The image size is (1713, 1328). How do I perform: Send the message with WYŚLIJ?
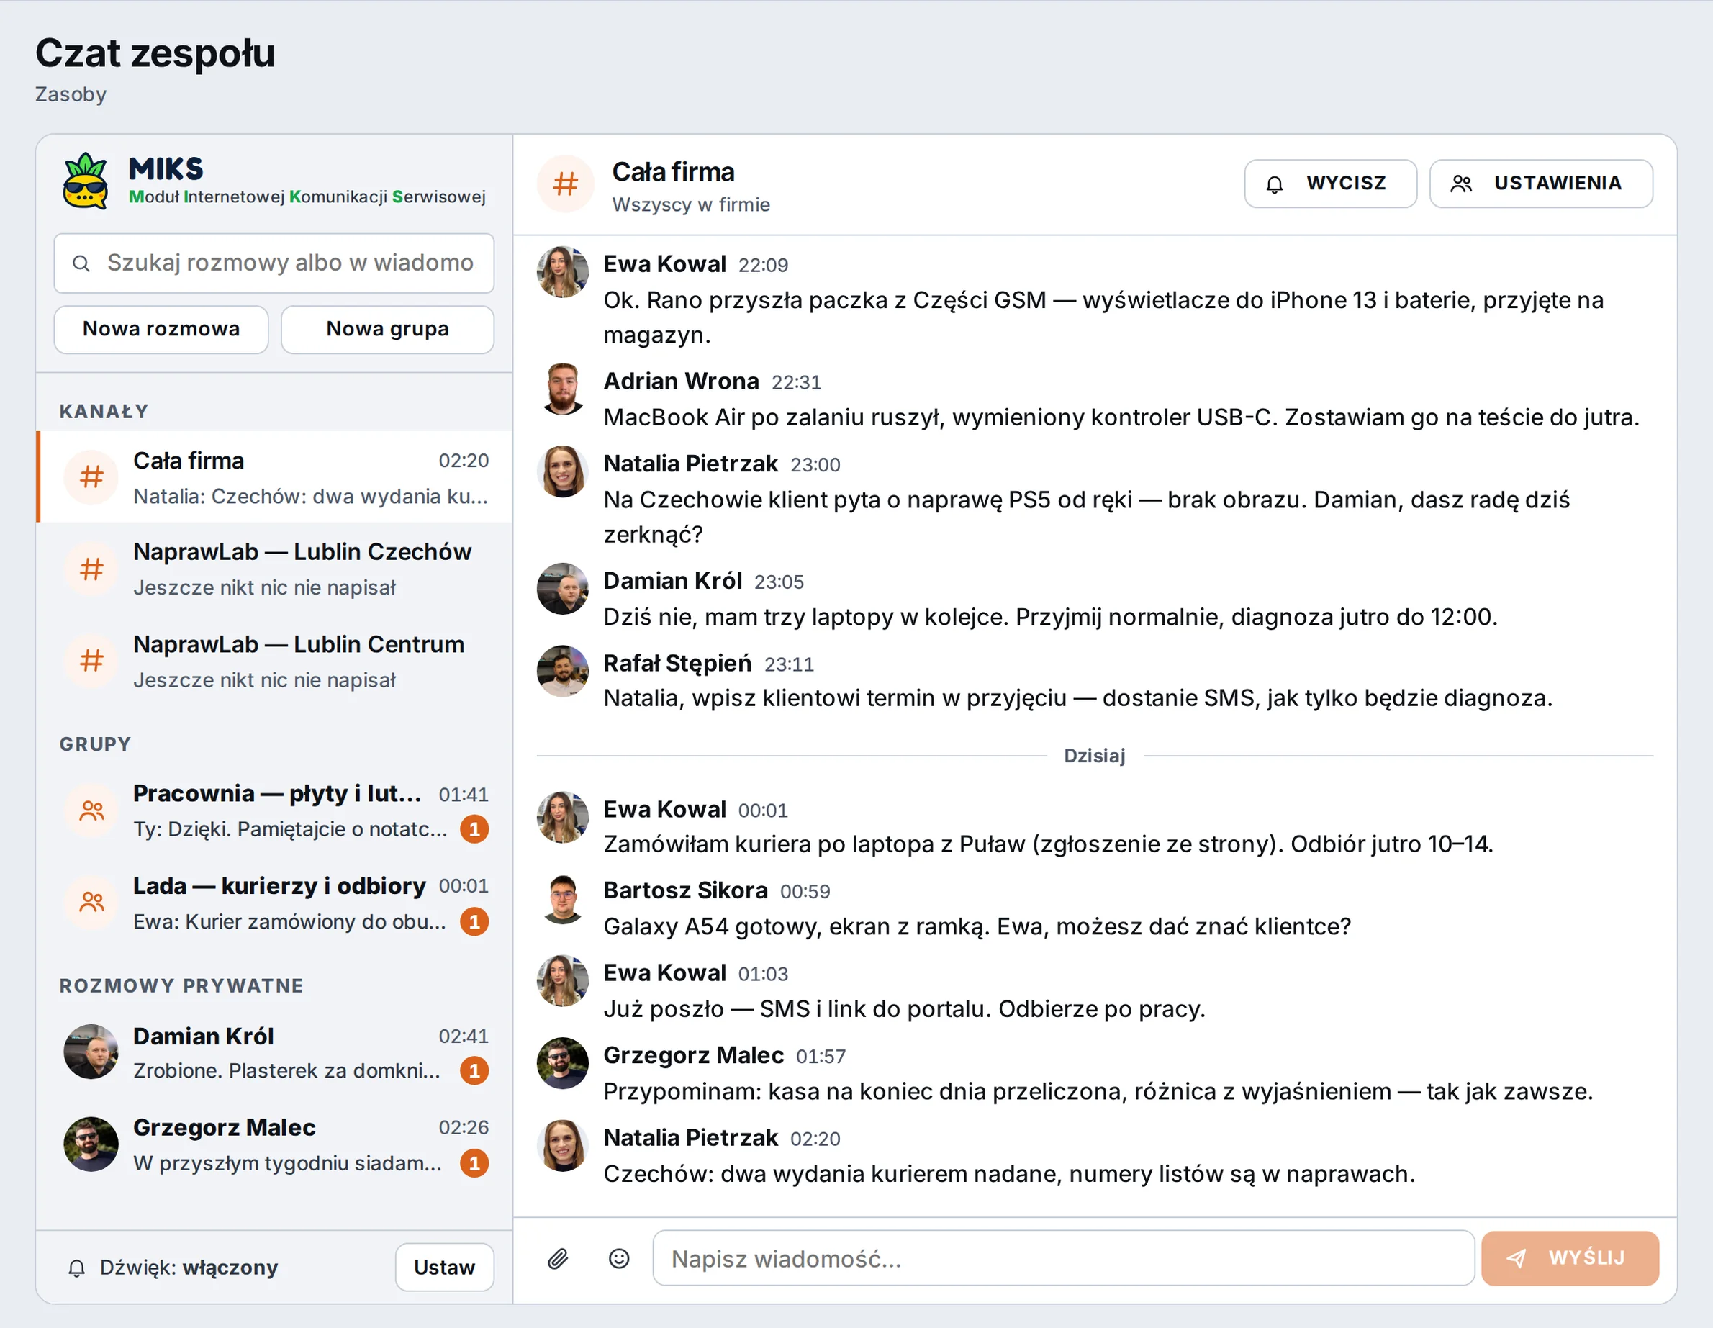[1570, 1259]
